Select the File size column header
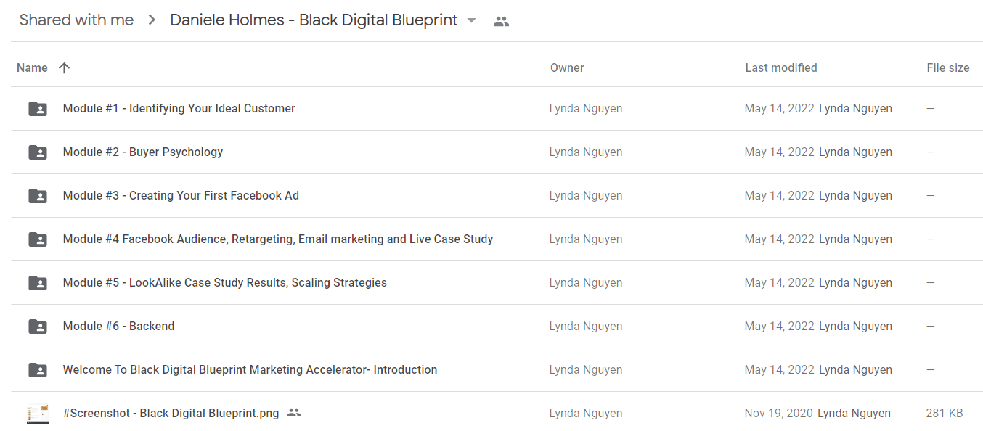This screenshot has height=431, width=983. click(x=948, y=67)
